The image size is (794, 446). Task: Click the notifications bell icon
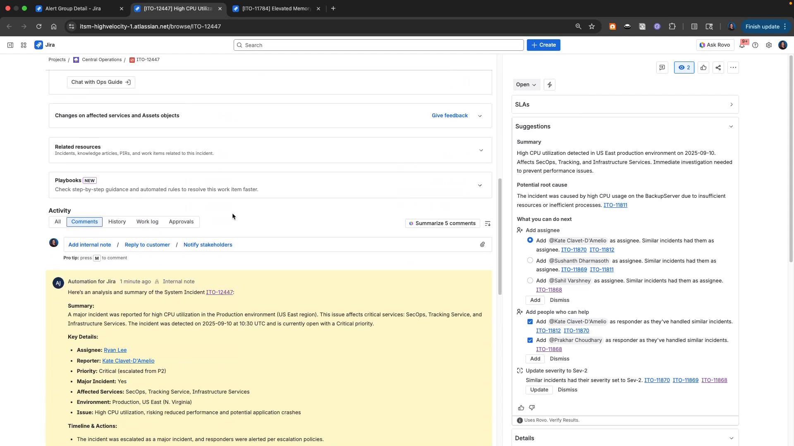coord(742,45)
